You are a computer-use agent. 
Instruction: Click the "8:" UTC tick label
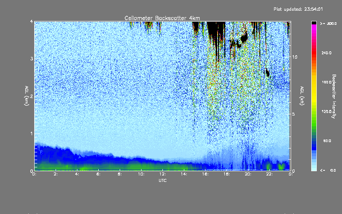[120, 174]
